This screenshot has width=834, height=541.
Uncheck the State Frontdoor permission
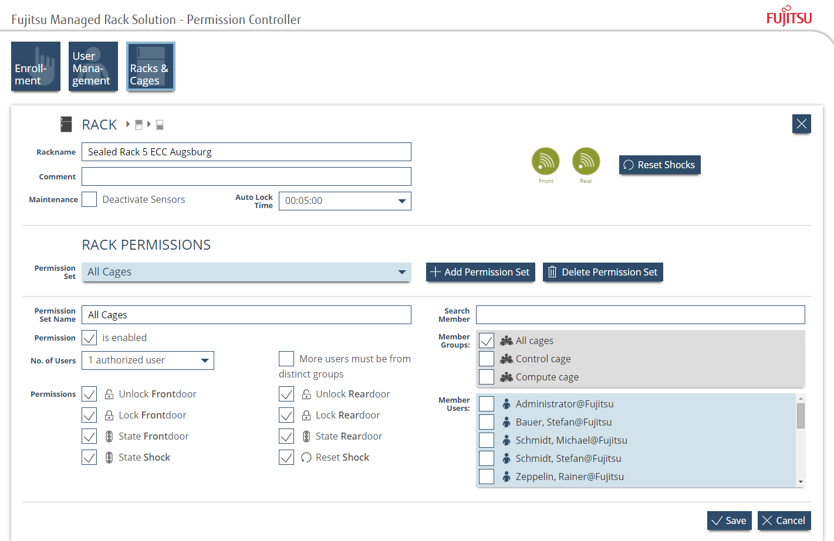89,436
